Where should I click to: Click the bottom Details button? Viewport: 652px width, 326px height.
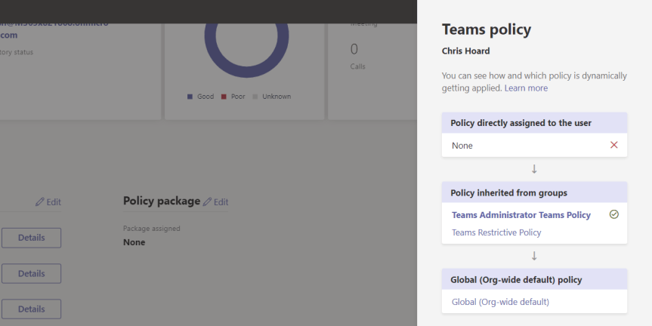click(x=31, y=309)
